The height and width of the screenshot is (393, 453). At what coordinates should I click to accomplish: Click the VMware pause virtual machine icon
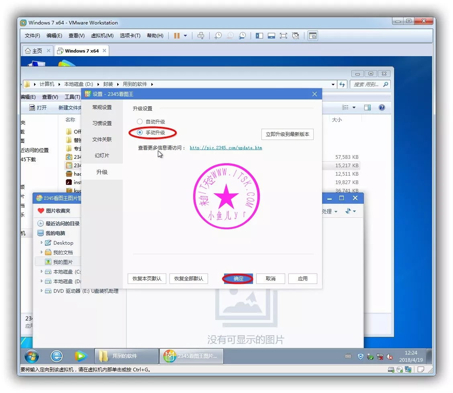pyautogui.click(x=177, y=36)
